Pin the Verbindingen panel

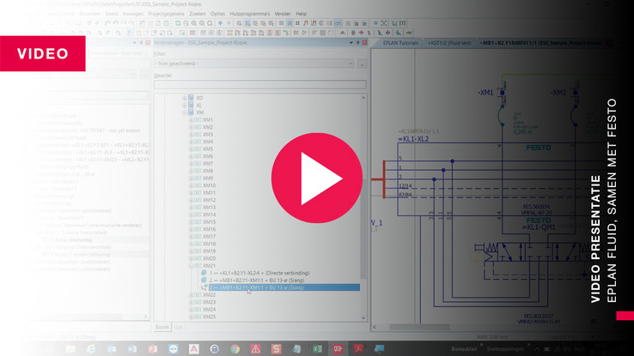point(358,42)
